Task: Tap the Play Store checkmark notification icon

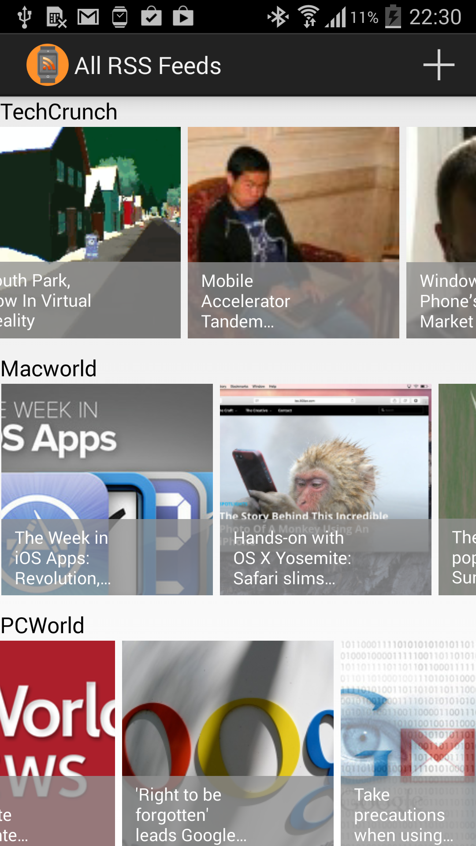Action: (x=151, y=17)
